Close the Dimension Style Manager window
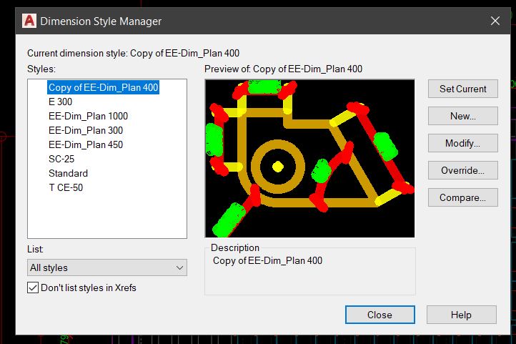The width and height of the screenshot is (516, 344). click(x=495, y=21)
